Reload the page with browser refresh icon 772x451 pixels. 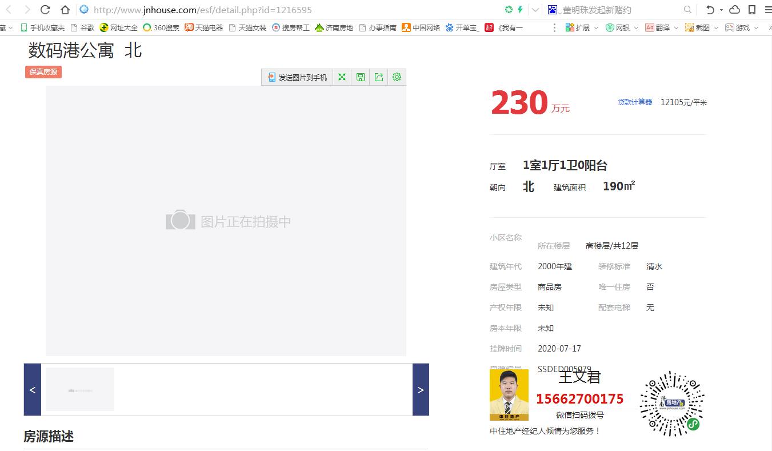point(46,10)
